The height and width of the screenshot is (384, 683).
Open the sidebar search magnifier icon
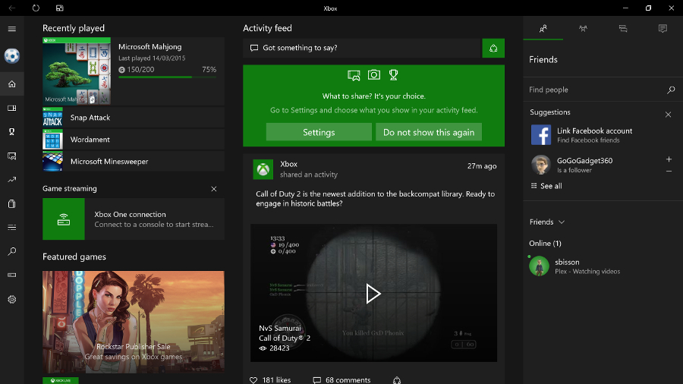pyautogui.click(x=11, y=251)
